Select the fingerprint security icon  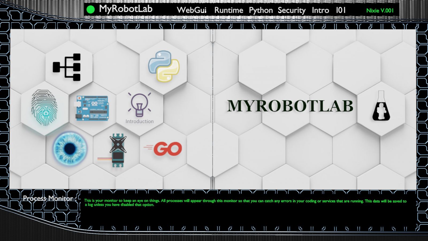point(44,108)
